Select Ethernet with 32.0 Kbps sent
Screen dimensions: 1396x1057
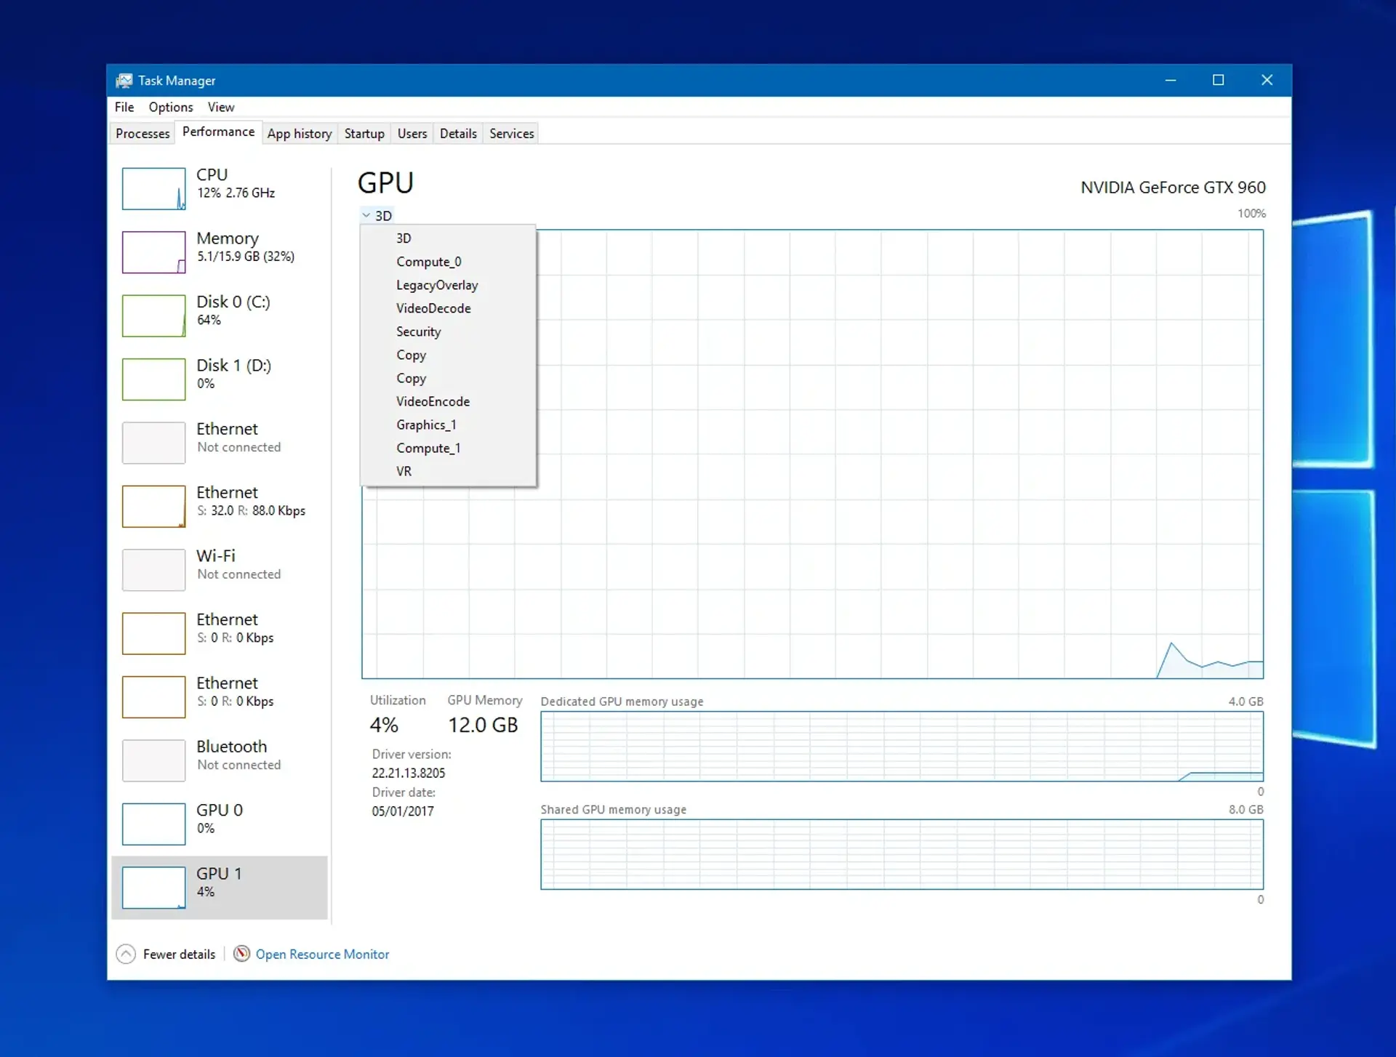pyautogui.click(x=220, y=506)
